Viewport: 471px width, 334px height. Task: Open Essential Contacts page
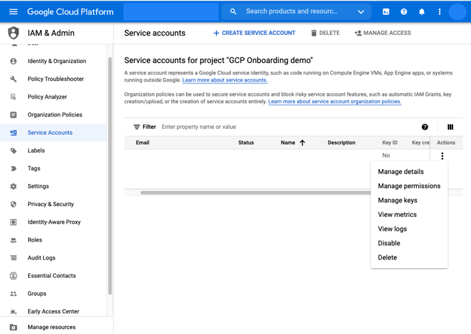pyautogui.click(x=51, y=276)
